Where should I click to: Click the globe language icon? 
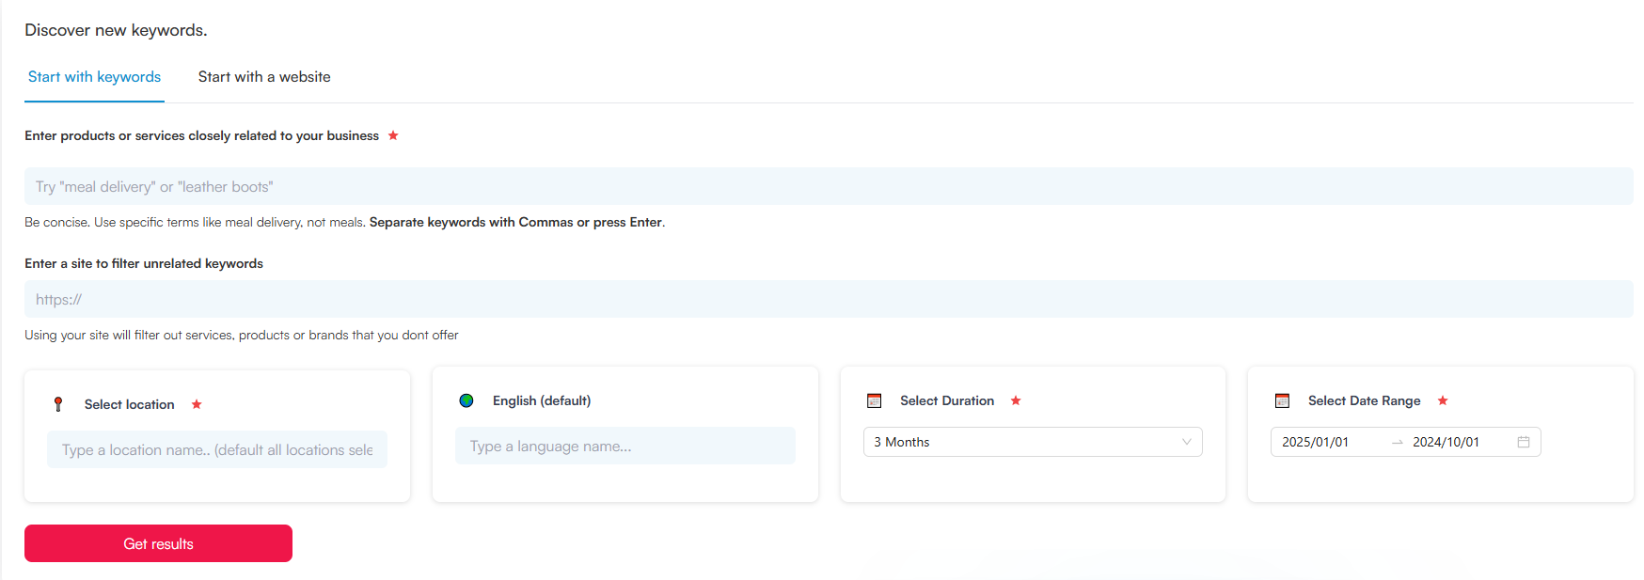coord(466,400)
